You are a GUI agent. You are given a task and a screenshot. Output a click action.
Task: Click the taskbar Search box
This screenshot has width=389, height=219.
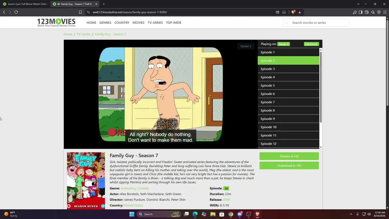pos(159,214)
